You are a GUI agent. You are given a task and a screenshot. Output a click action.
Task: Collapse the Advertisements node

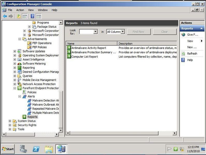pyautogui.click(x=20, y=39)
